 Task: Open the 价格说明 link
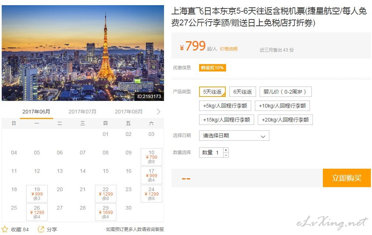tap(228, 49)
